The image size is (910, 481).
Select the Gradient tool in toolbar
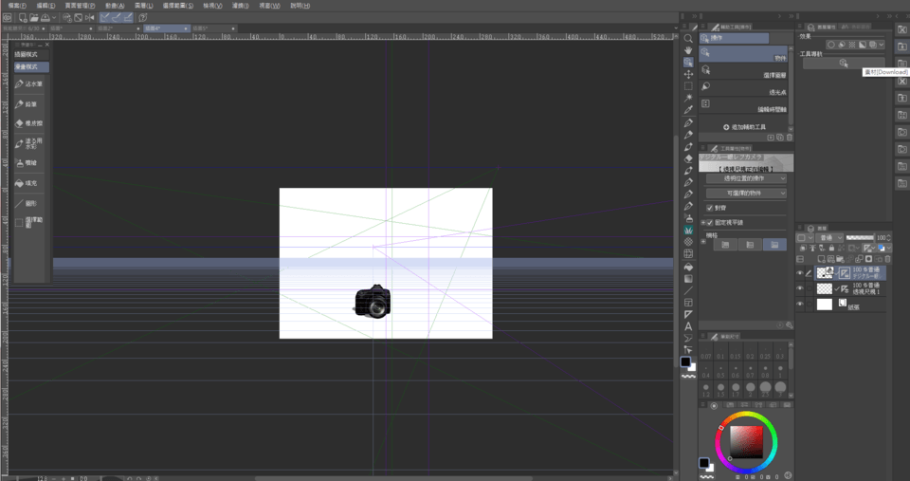tap(688, 279)
